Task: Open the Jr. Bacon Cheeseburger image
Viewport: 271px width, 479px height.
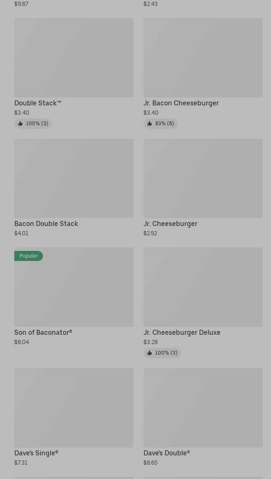Action: coord(203,58)
